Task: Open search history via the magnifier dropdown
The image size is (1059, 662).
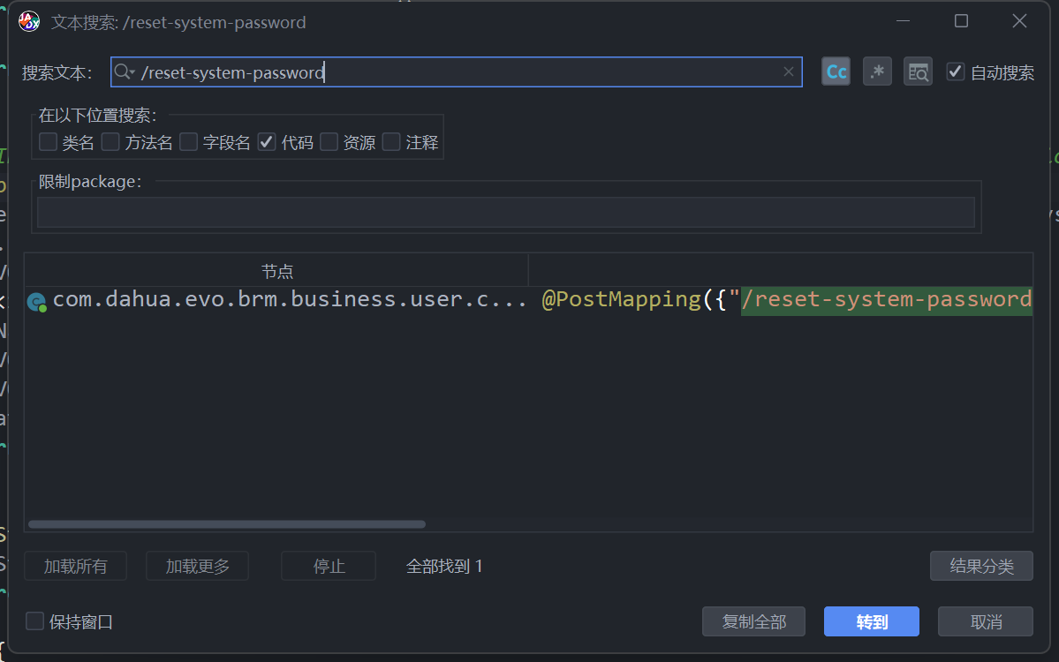Action: tap(125, 72)
